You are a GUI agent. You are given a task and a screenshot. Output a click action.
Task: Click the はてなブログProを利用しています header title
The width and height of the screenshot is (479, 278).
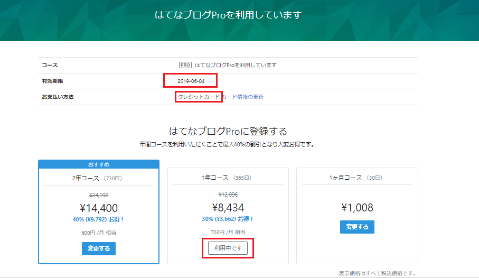tap(228, 15)
